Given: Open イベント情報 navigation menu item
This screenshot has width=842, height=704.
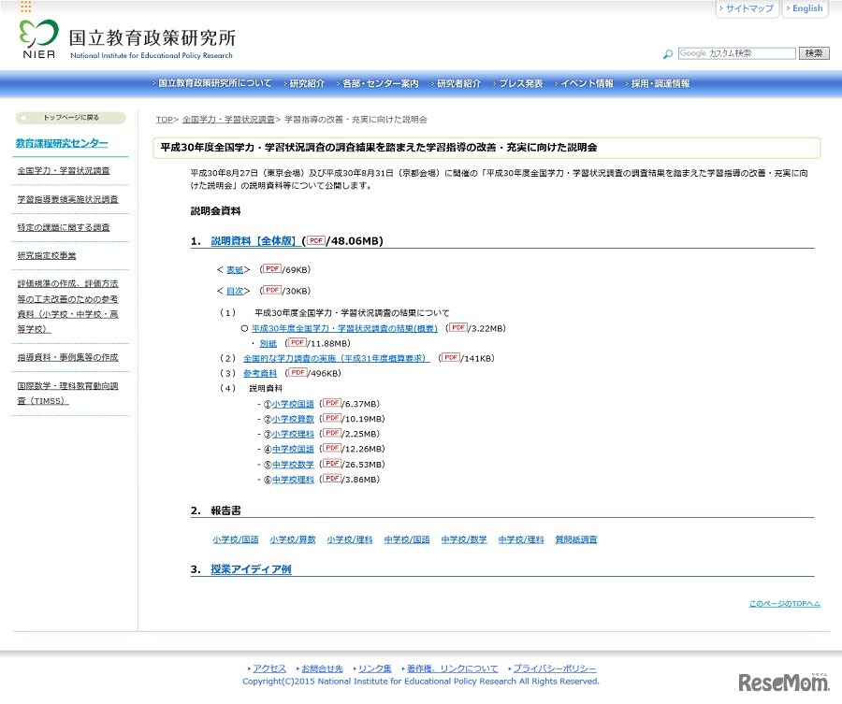Looking at the screenshot, I should [x=587, y=83].
